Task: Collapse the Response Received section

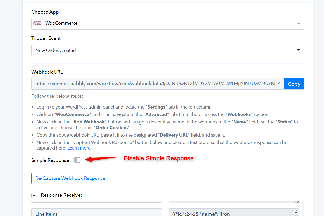Action: pyautogui.click(x=34, y=195)
